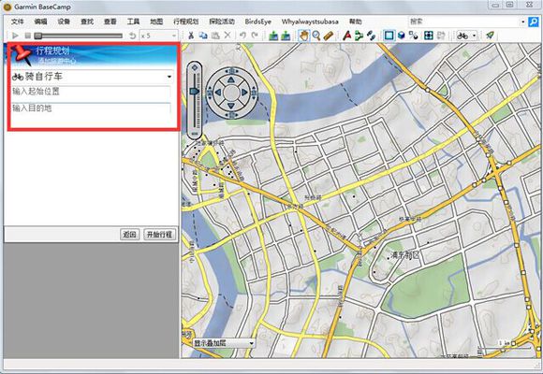Image resolution: width=543 pixels, height=374 pixels.
Task: Open the BirdsEye menu
Action: point(258,22)
